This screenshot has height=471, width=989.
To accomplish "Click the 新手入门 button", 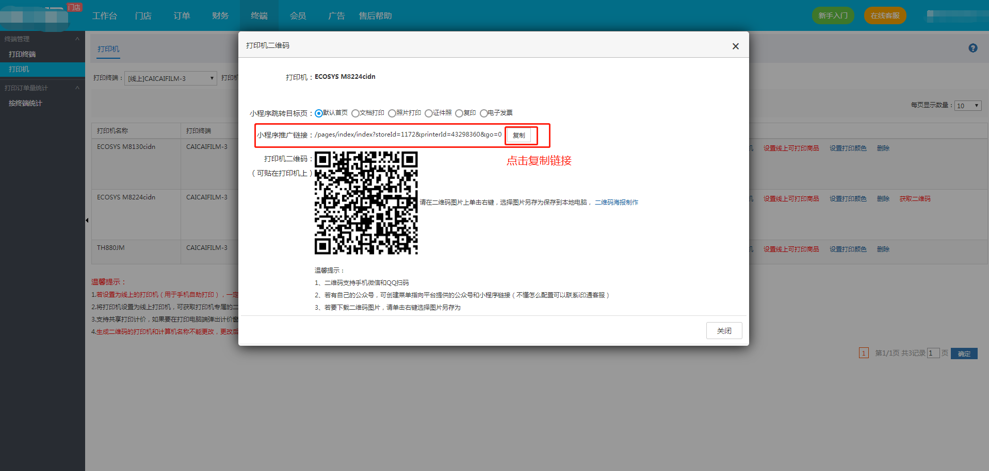I will 833,15.
